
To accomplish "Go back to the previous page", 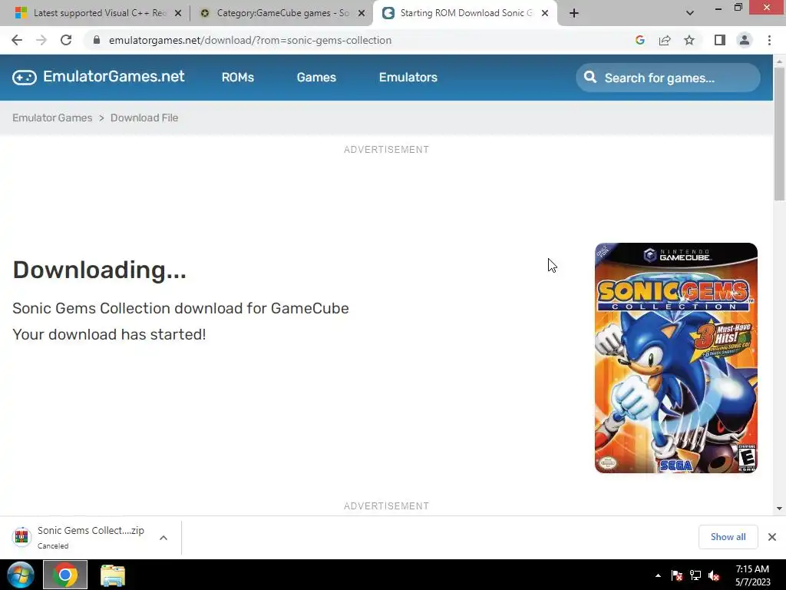I will coord(17,40).
